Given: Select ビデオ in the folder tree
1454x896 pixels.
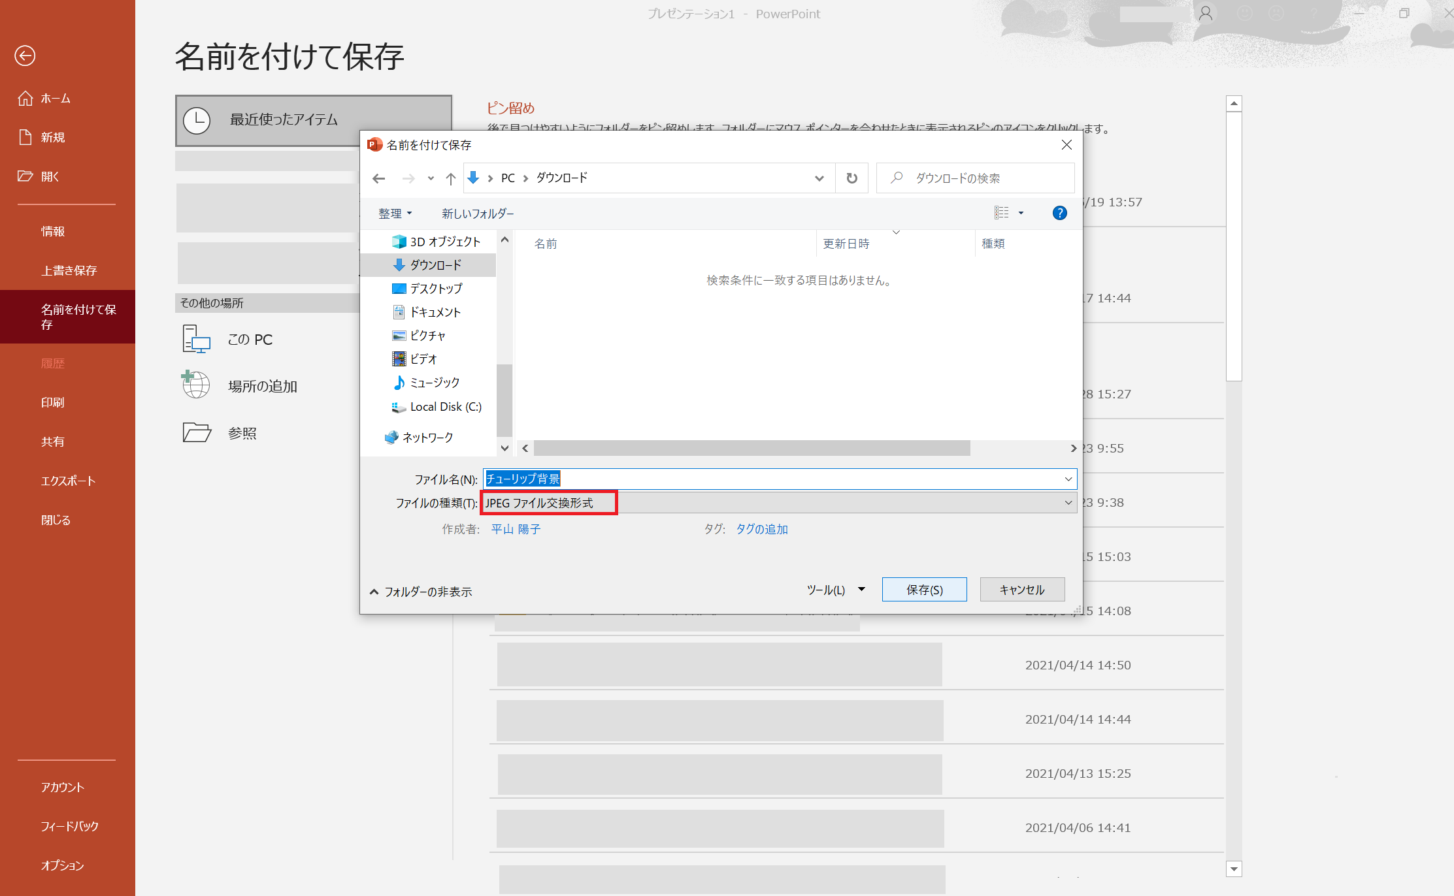Looking at the screenshot, I should coord(415,359).
